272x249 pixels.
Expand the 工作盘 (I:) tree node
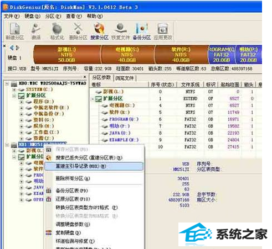click(x=22, y=133)
